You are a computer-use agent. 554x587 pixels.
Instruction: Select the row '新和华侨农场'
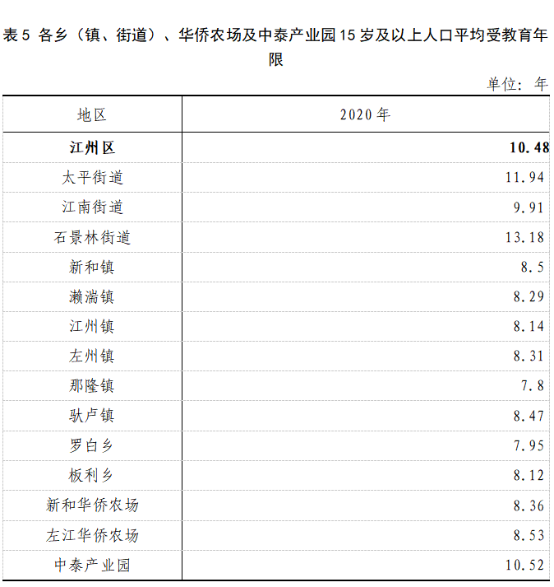276,505
